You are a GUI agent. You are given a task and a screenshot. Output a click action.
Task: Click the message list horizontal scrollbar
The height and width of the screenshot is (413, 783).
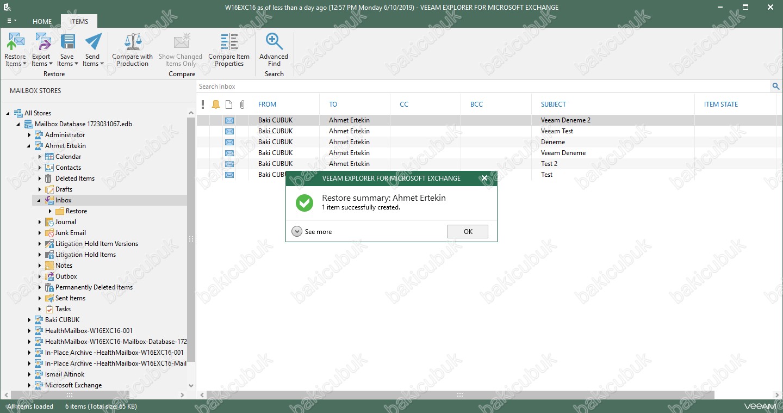[x=460, y=395]
